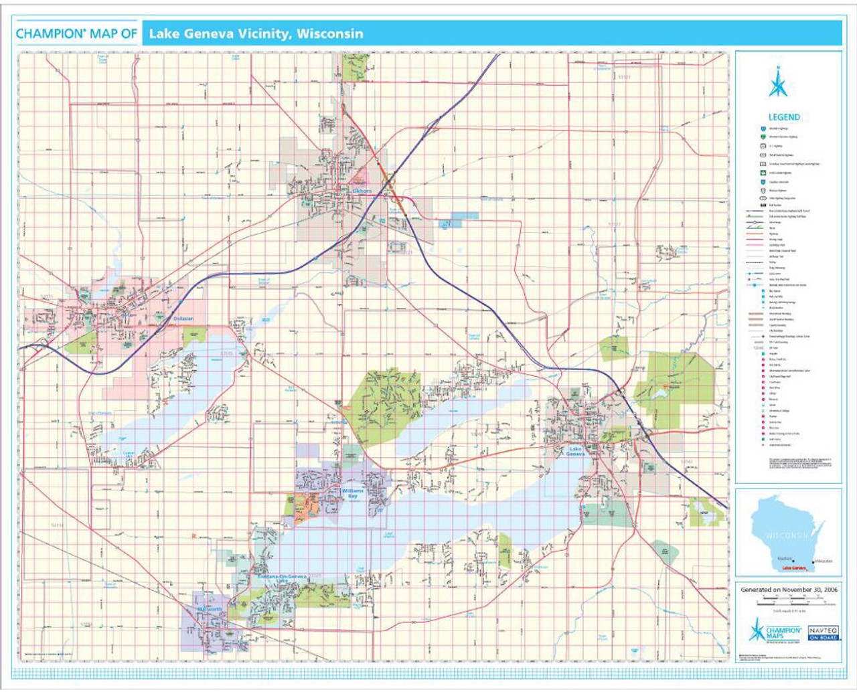Click the red Lake Geneva marker on inset
This screenshot has height=692, width=857.
click(794, 568)
